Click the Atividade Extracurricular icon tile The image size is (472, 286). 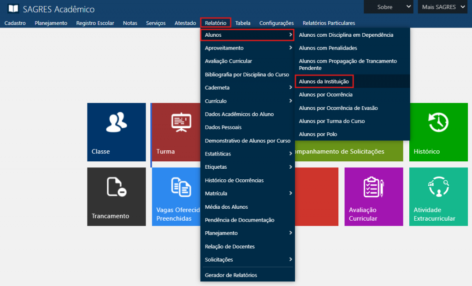point(438,187)
